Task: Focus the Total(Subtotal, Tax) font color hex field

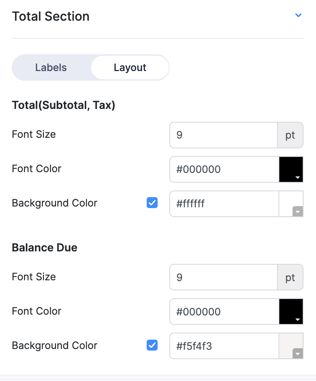Action: [224, 169]
